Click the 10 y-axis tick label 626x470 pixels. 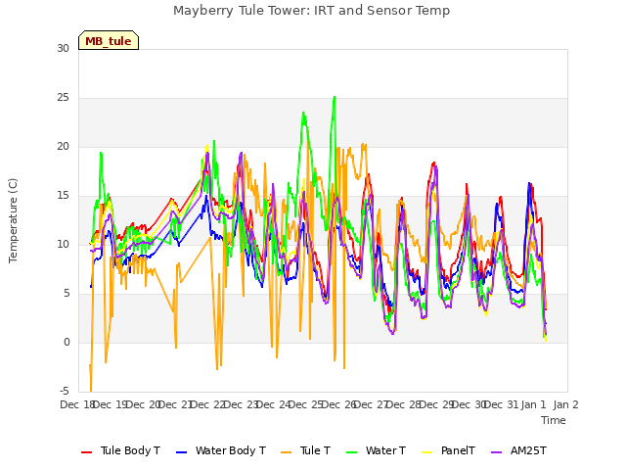pos(63,244)
